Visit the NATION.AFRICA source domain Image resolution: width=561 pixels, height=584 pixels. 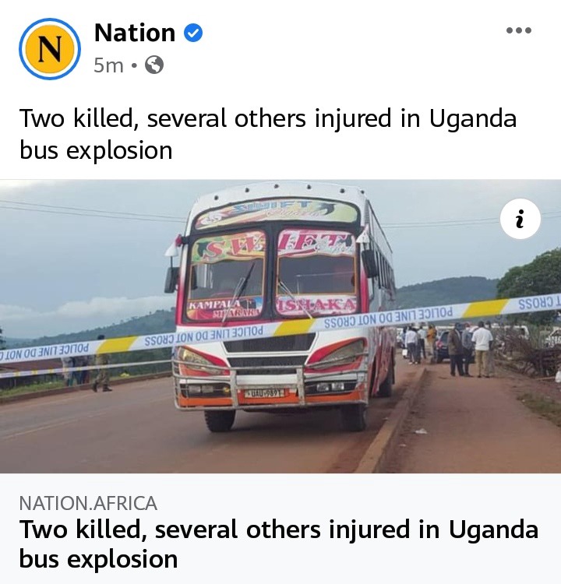coord(88,503)
